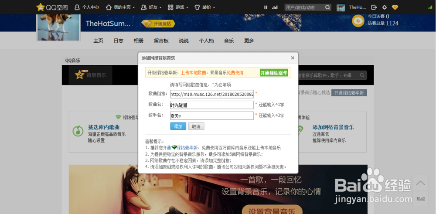Go to the 日志 tab

119,41
